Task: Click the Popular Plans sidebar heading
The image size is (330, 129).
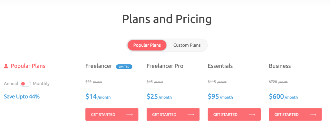Action: [28, 66]
